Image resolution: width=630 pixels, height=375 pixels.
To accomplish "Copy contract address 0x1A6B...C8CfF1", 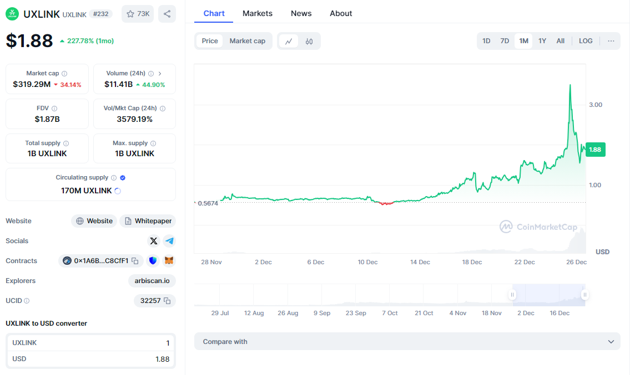I will click(135, 261).
